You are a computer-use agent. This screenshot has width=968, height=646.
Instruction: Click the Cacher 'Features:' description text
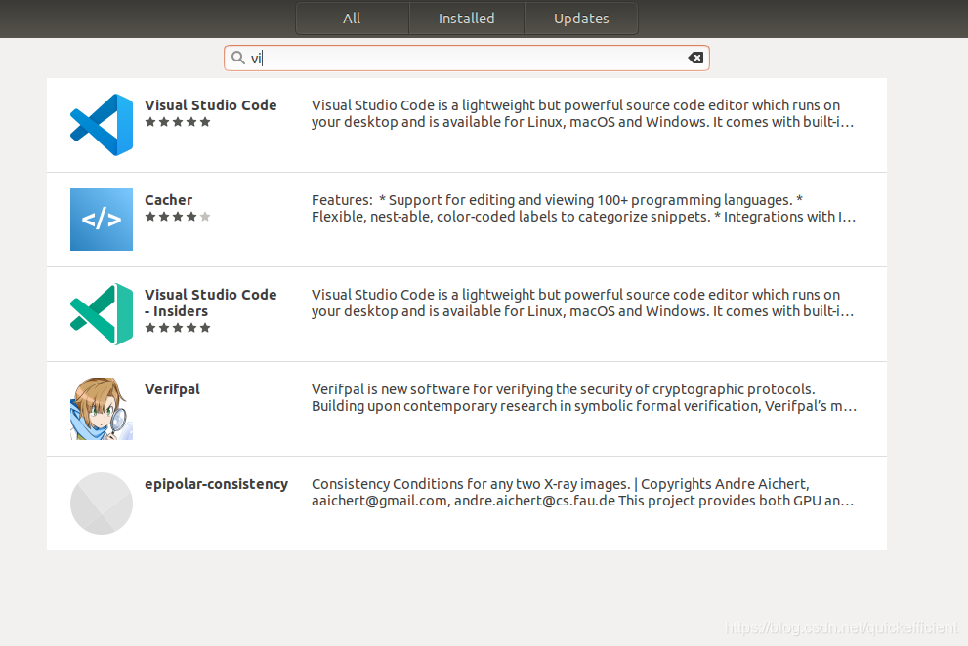coord(583,209)
